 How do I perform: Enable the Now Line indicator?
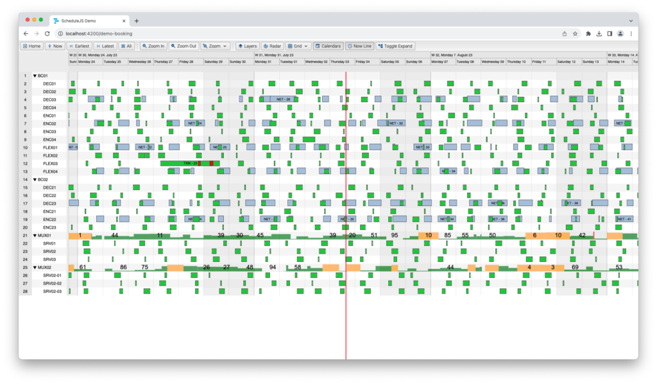click(359, 46)
